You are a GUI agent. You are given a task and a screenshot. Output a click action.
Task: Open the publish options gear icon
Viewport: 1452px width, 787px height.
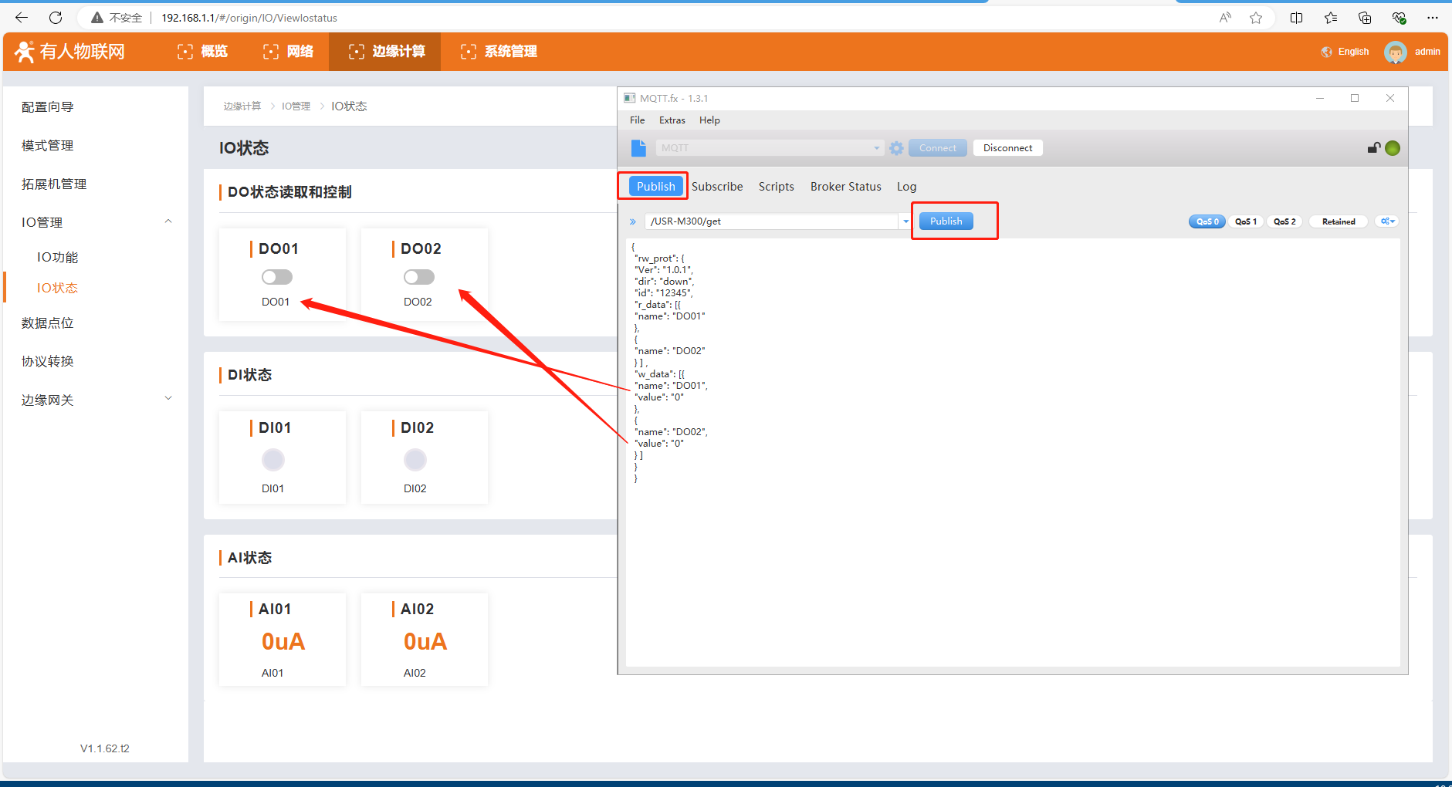(1387, 221)
